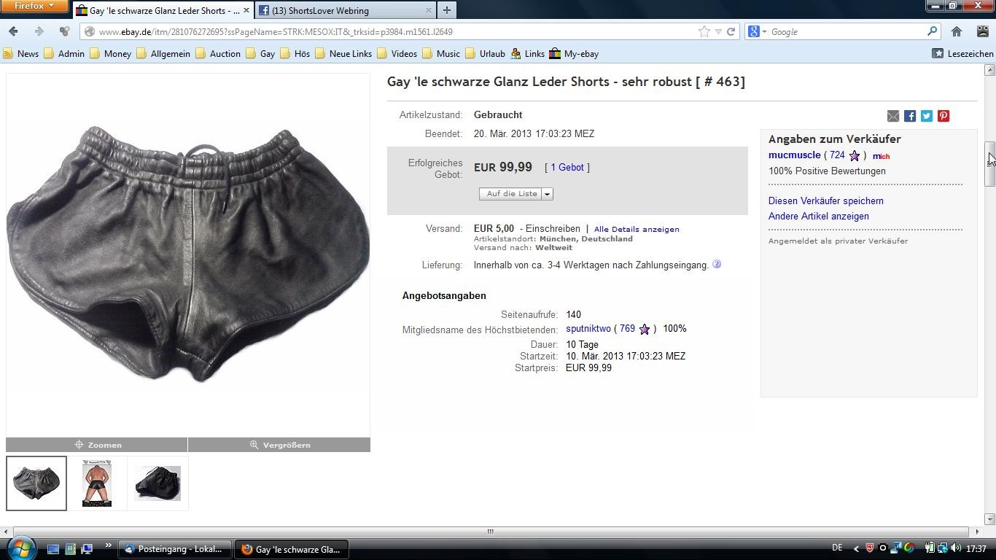Click the Pinterest share icon
Image resolution: width=996 pixels, height=560 pixels.
click(x=944, y=116)
